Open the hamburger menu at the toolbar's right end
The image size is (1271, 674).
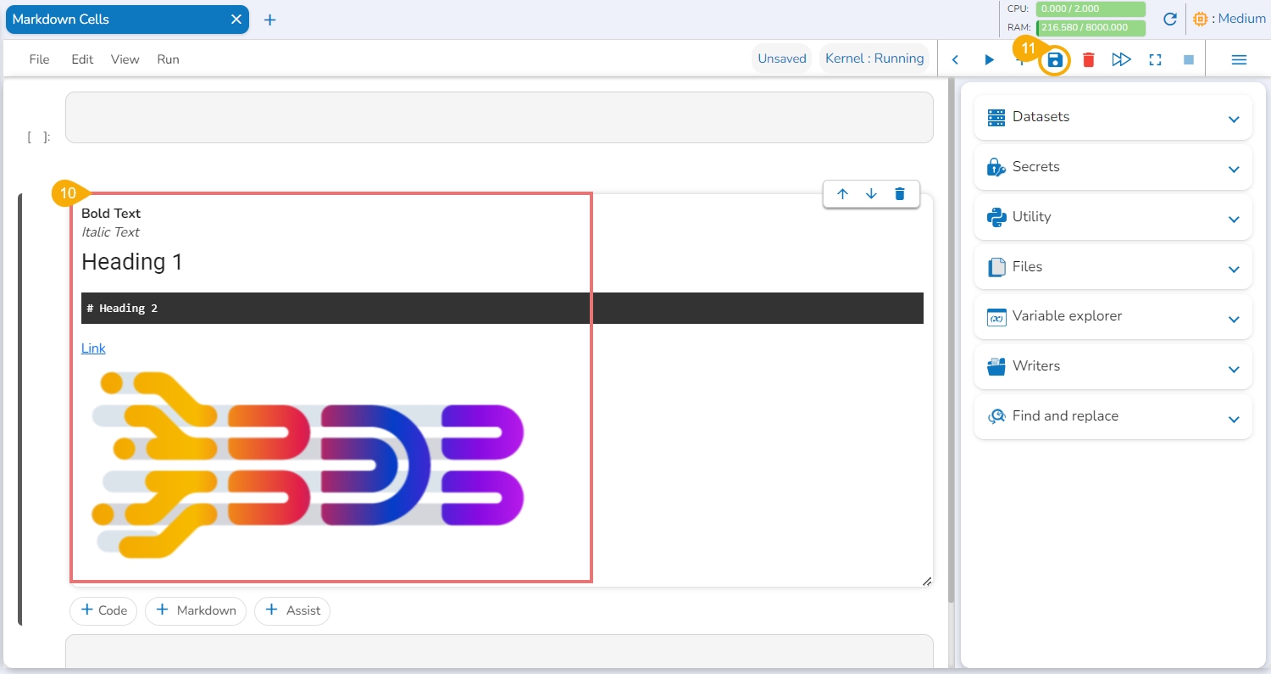click(1239, 59)
